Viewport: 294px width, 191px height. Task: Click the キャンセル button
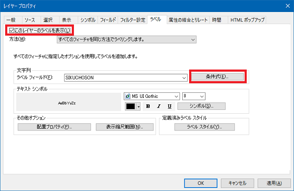[x=237, y=183]
